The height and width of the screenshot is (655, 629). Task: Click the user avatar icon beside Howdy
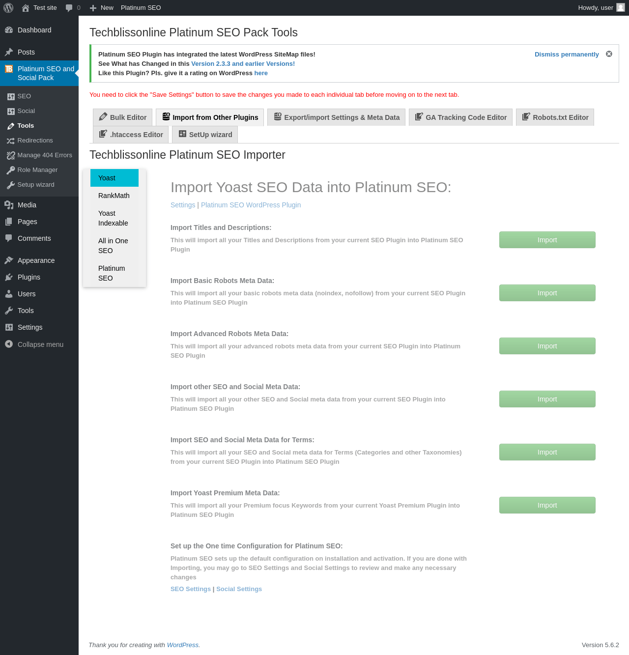click(x=621, y=7)
